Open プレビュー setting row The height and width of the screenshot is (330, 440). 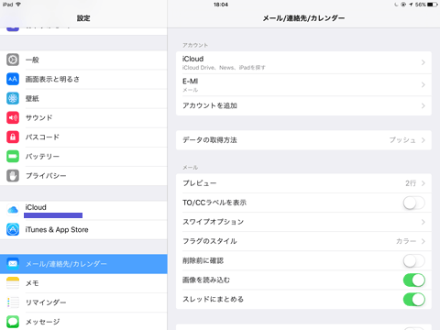303,183
